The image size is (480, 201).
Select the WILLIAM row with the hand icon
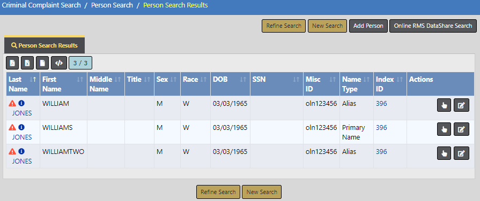(444, 105)
